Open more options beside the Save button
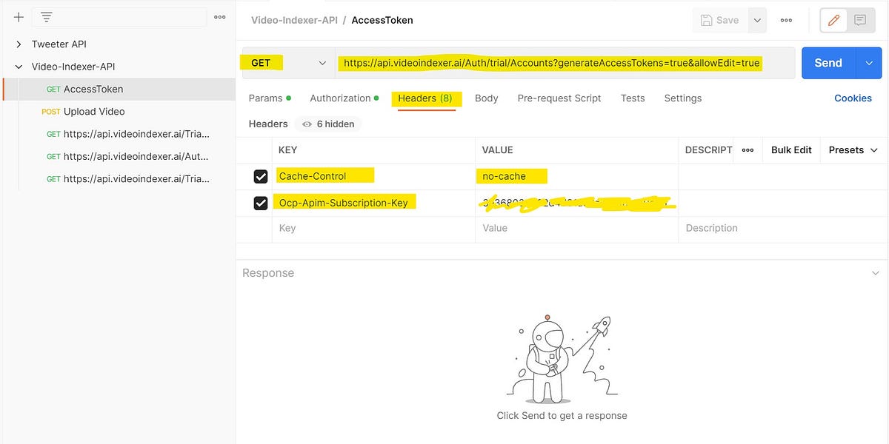This screenshot has width=889, height=444. pyautogui.click(x=757, y=20)
